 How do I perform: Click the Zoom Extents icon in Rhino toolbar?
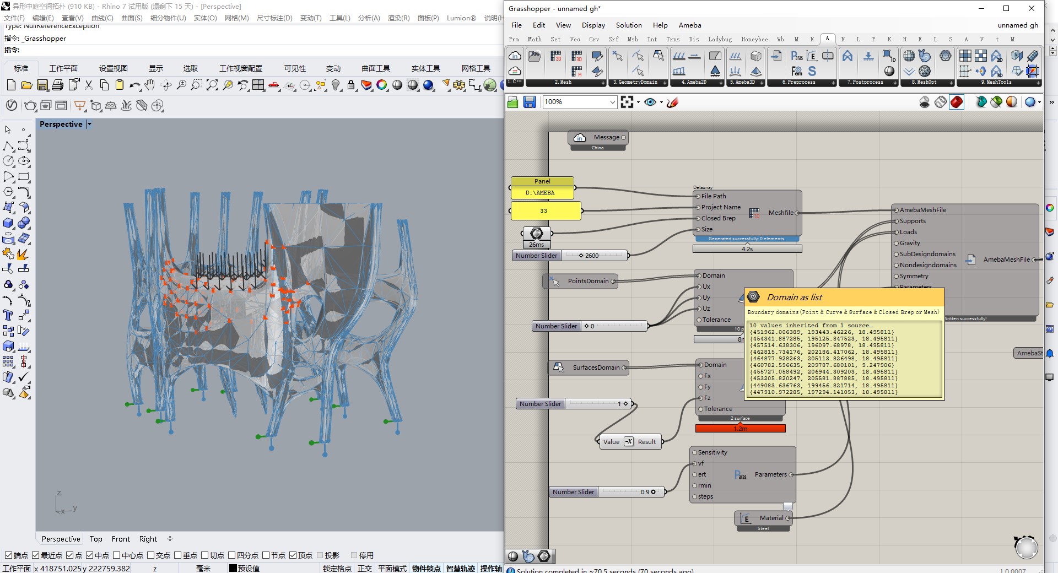click(x=212, y=85)
